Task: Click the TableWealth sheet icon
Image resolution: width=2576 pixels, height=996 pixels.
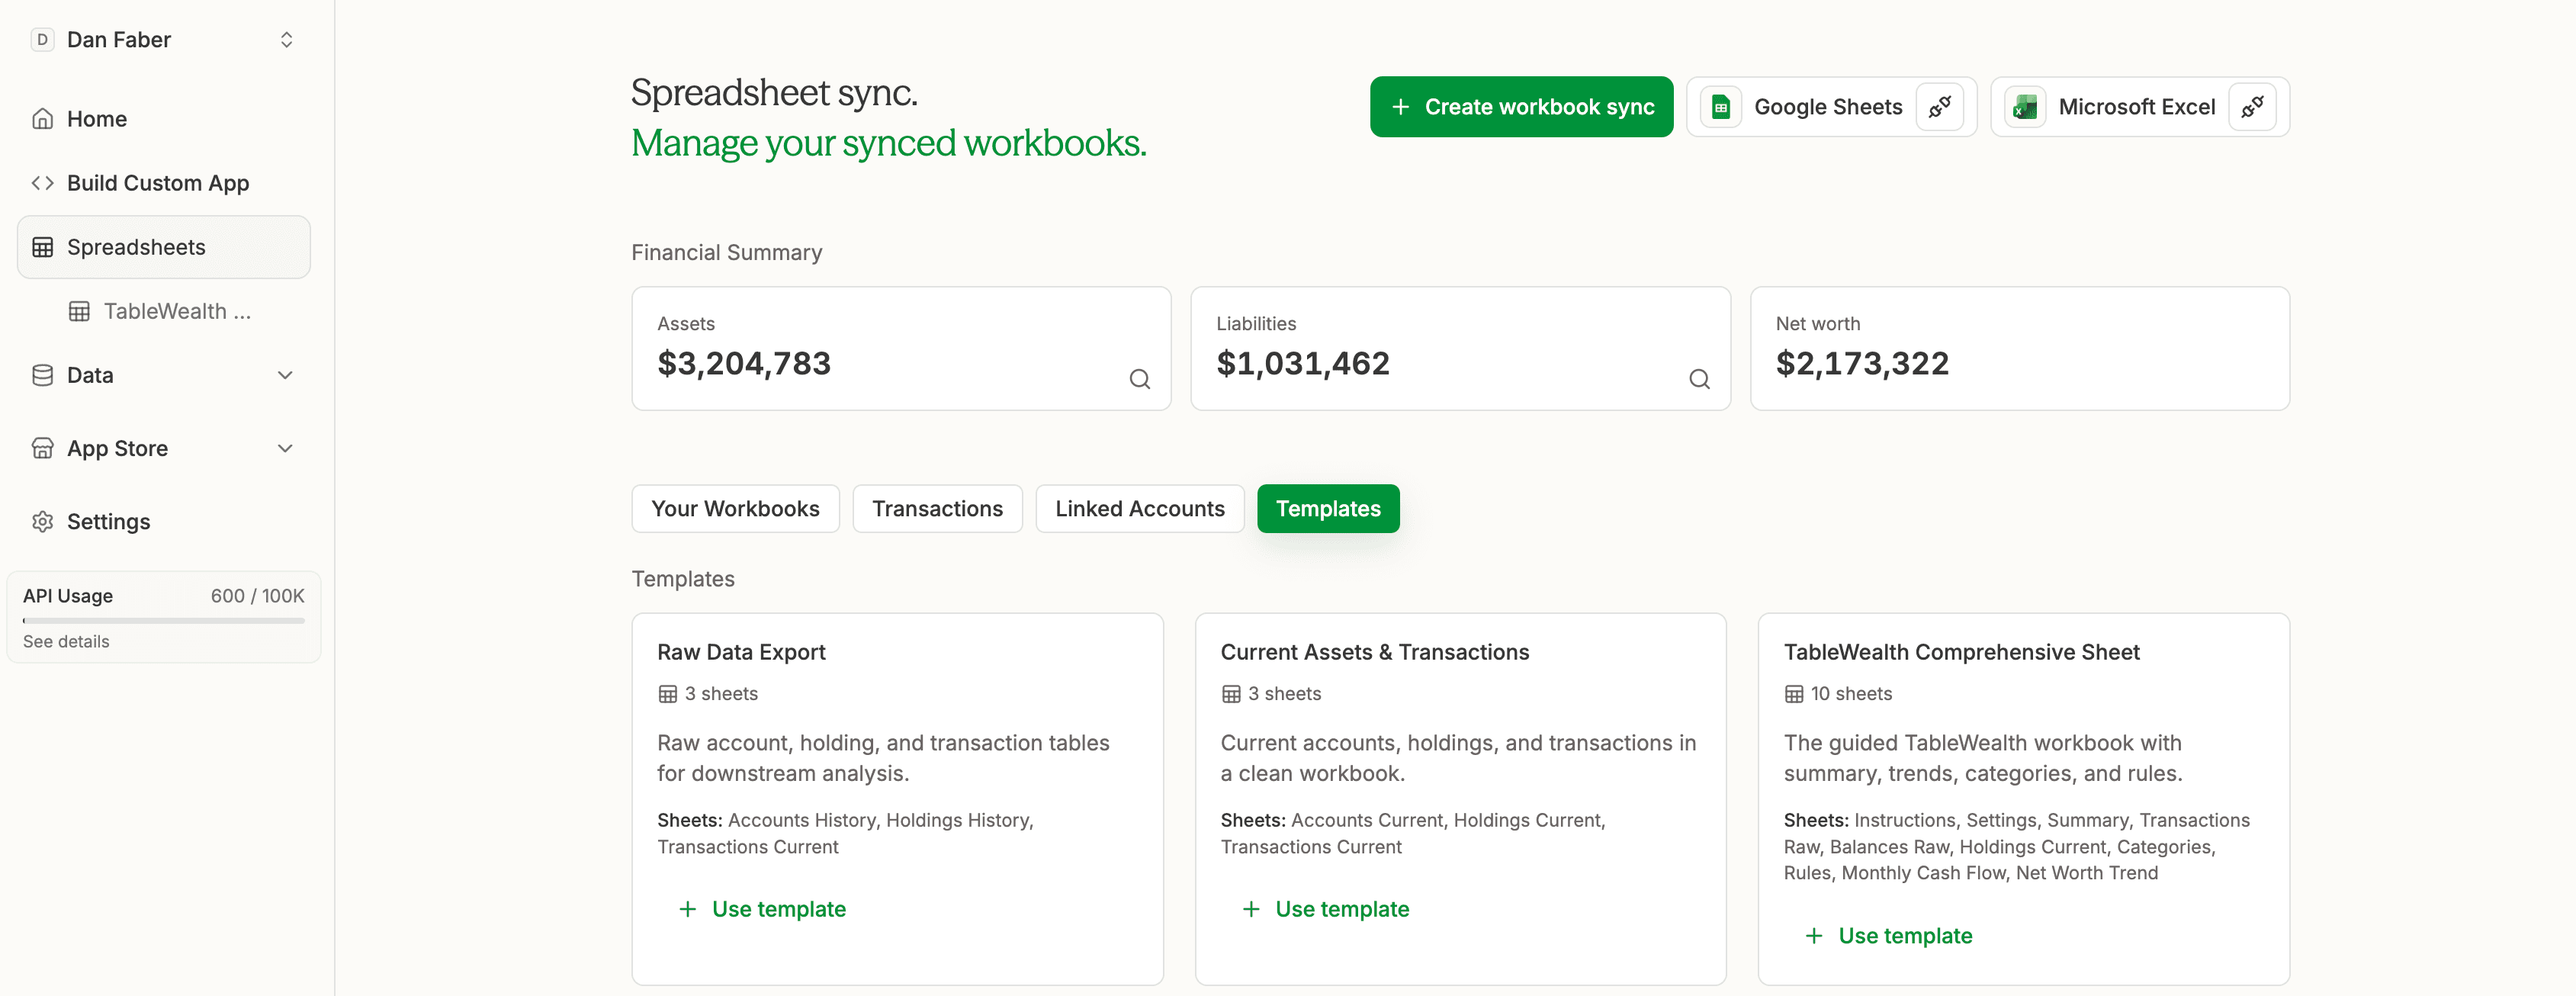Action: coord(79,311)
